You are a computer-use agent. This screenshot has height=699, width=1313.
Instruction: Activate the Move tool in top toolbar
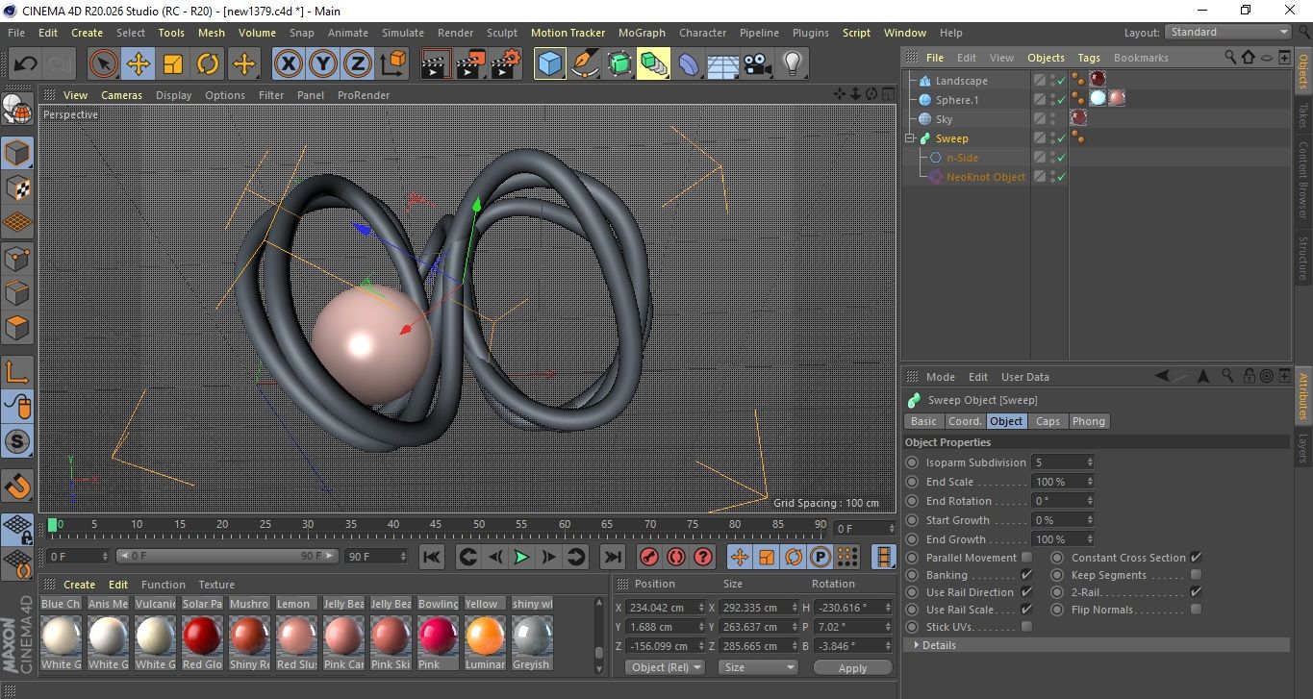click(139, 64)
